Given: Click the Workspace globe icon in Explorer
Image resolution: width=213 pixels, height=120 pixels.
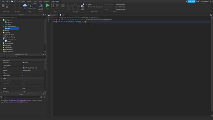Looking at the screenshot, I should click(x=4, y=20).
